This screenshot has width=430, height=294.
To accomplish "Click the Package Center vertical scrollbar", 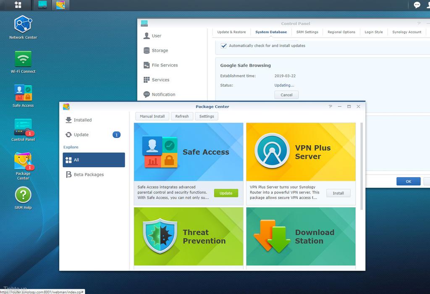I will (x=362, y=166).
